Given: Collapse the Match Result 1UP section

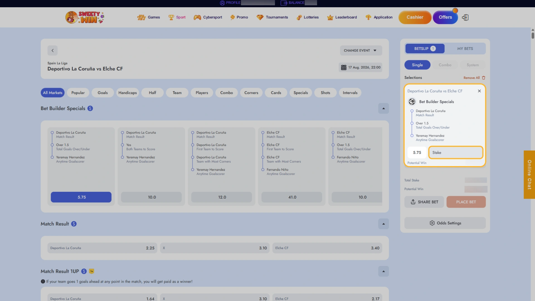Looking at the screenshot, I should (x=383, y=271).
